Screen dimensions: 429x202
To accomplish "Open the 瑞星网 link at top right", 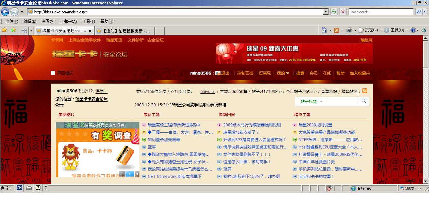I will click(x=367, y=40).
